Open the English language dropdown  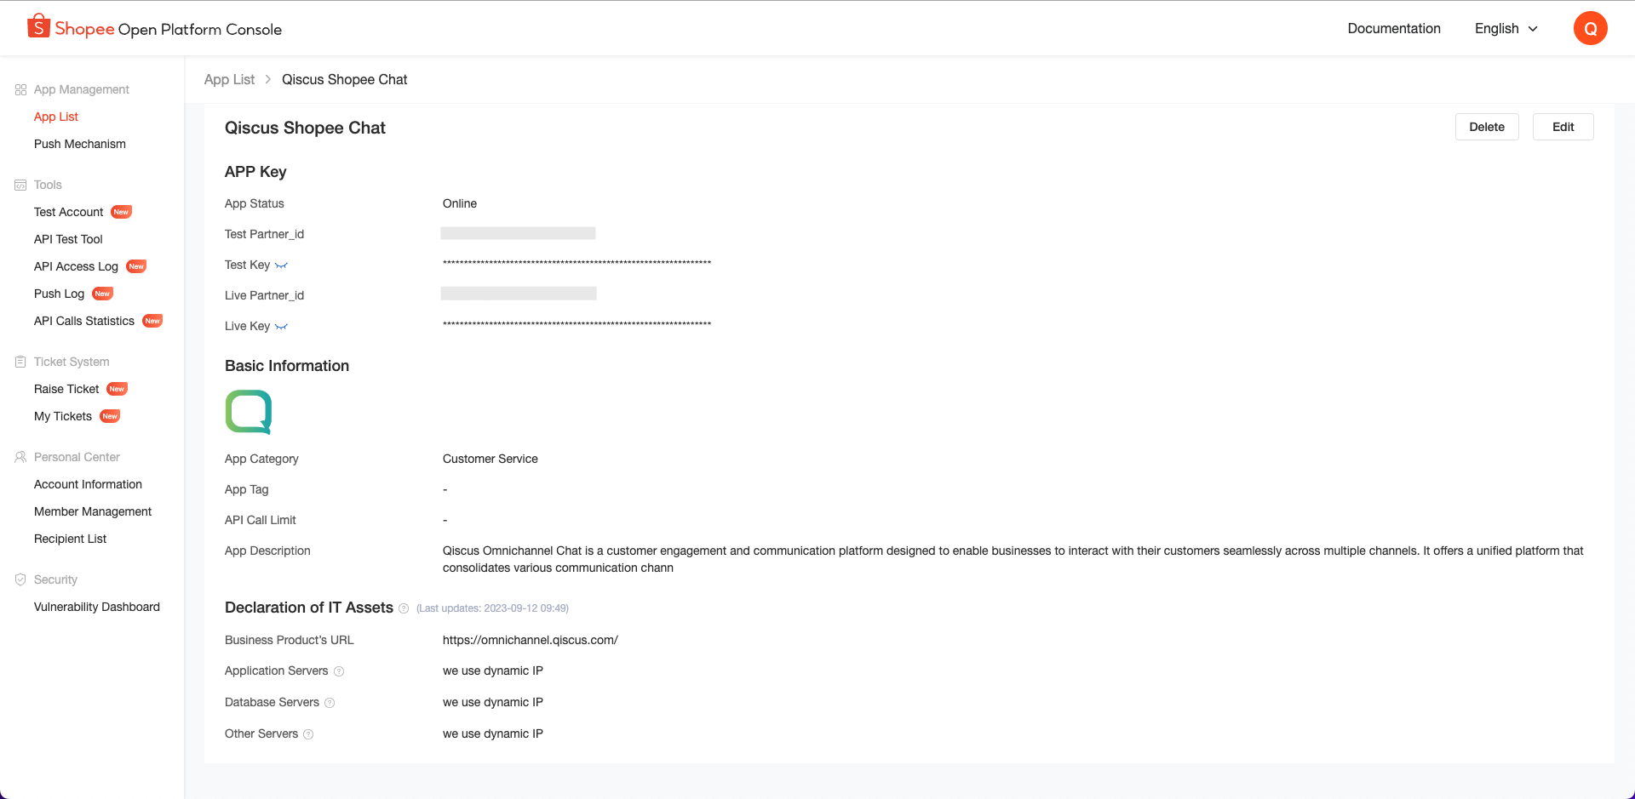(1506, 28)
